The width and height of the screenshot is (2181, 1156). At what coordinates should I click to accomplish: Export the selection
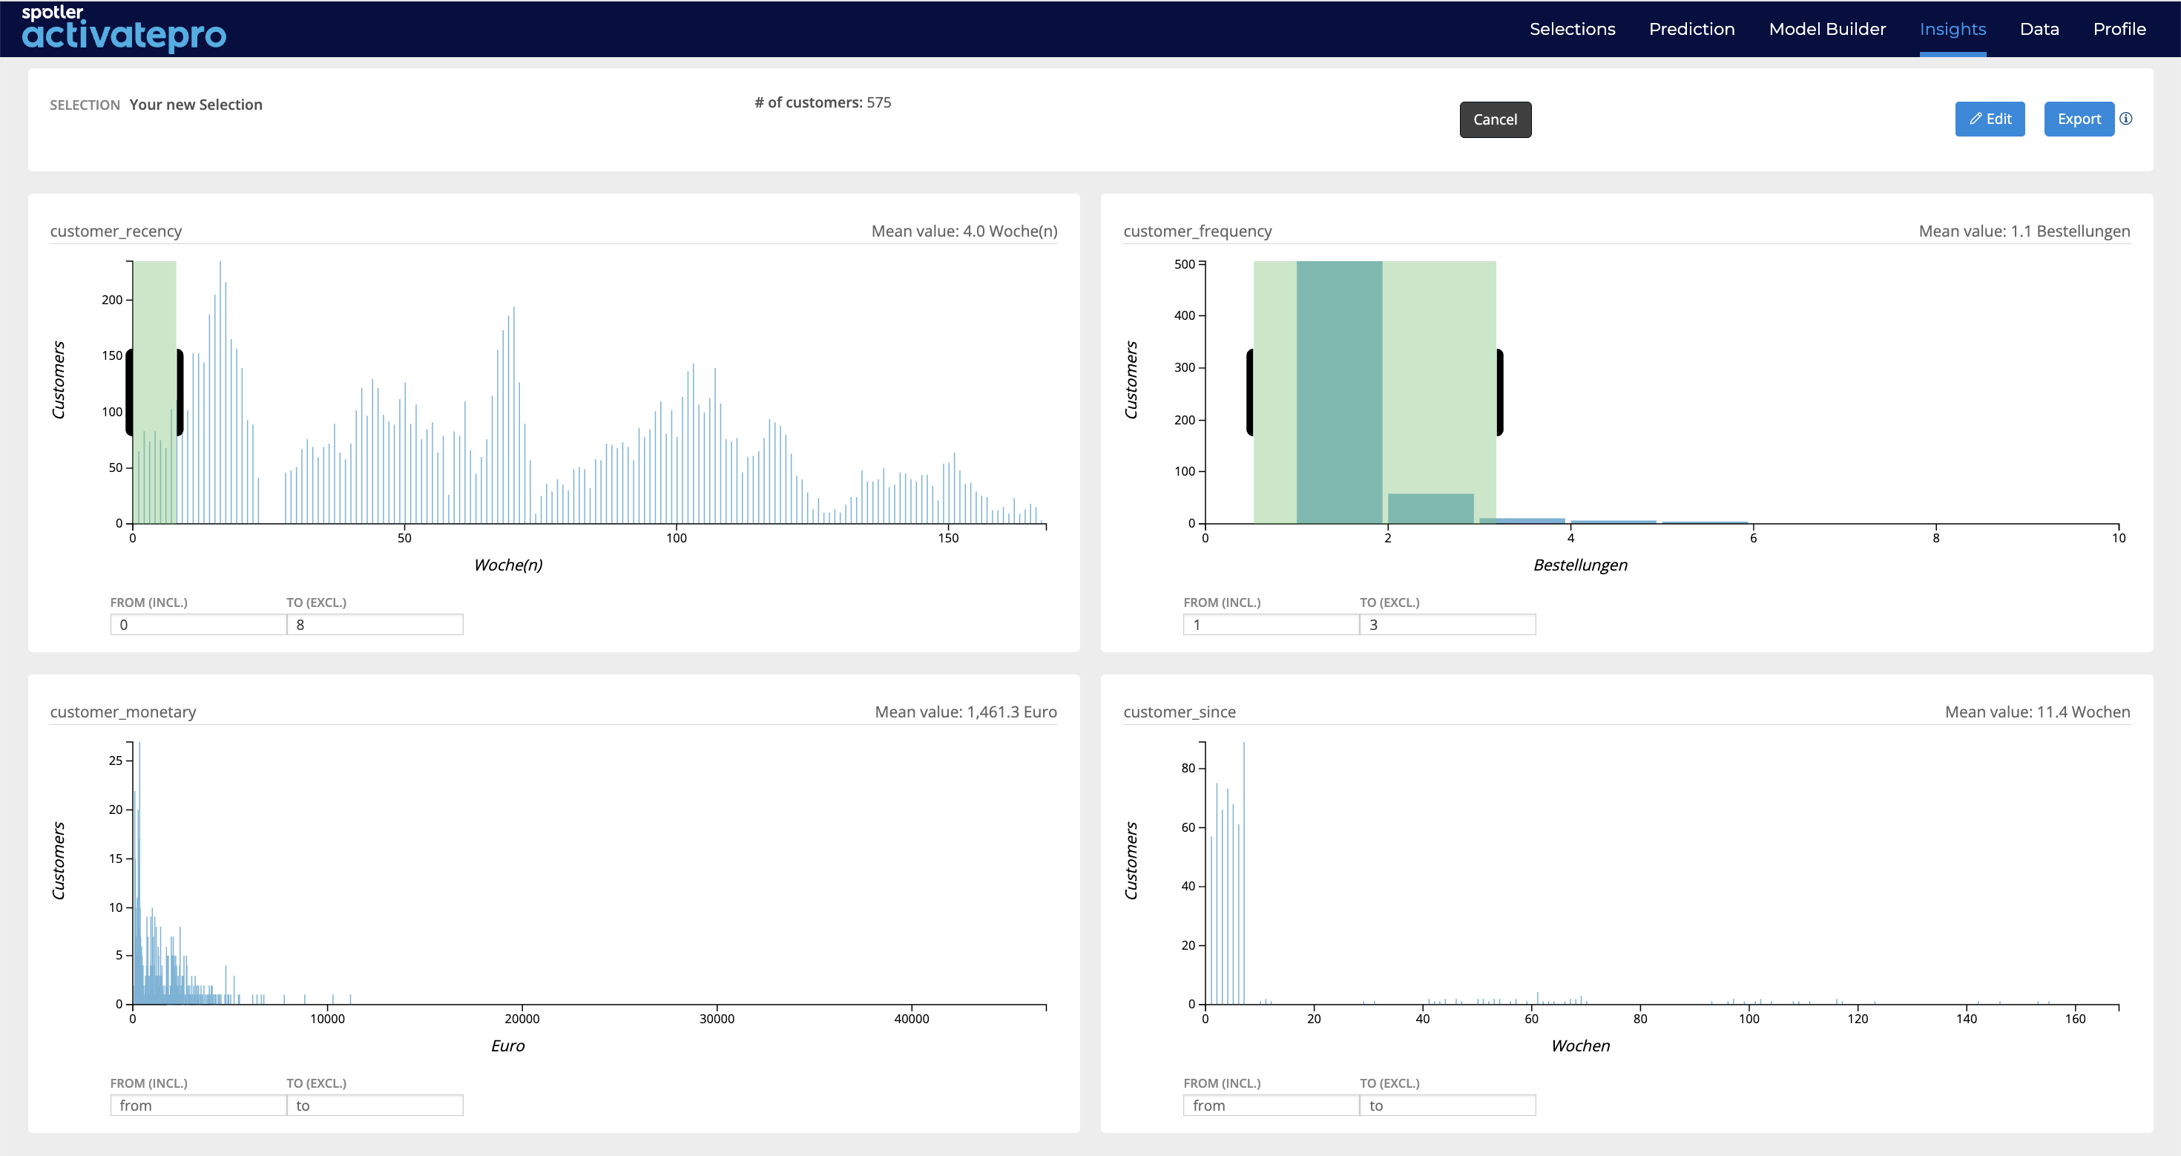pos(2079,119)
